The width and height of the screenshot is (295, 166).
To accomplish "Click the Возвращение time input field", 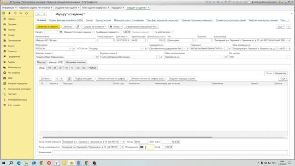I will click(147, 147).
